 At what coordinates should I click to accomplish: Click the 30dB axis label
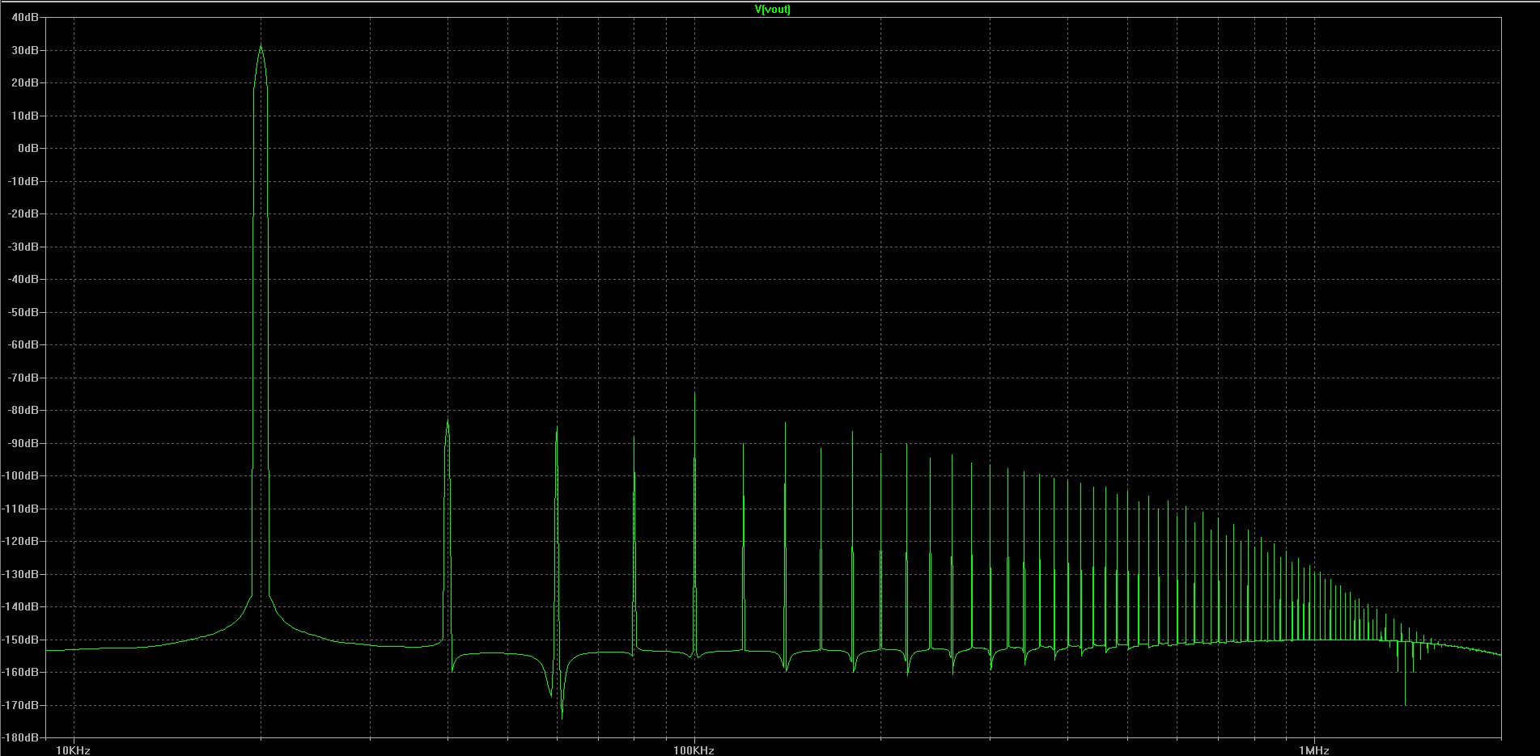pyautogui.click(x=26, y=50)
